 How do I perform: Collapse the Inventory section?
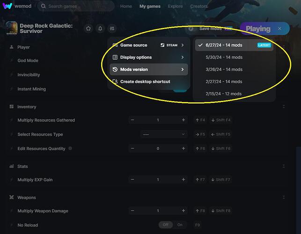[x=283, y=107]
